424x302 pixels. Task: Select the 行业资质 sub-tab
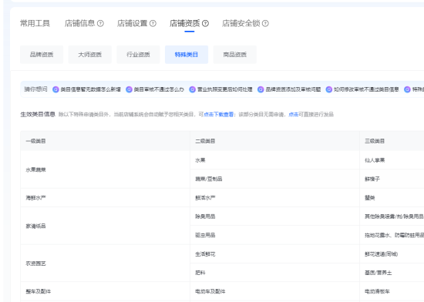coord(138,55)
